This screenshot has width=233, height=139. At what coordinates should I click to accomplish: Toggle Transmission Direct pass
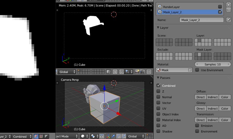pos(201,120)
